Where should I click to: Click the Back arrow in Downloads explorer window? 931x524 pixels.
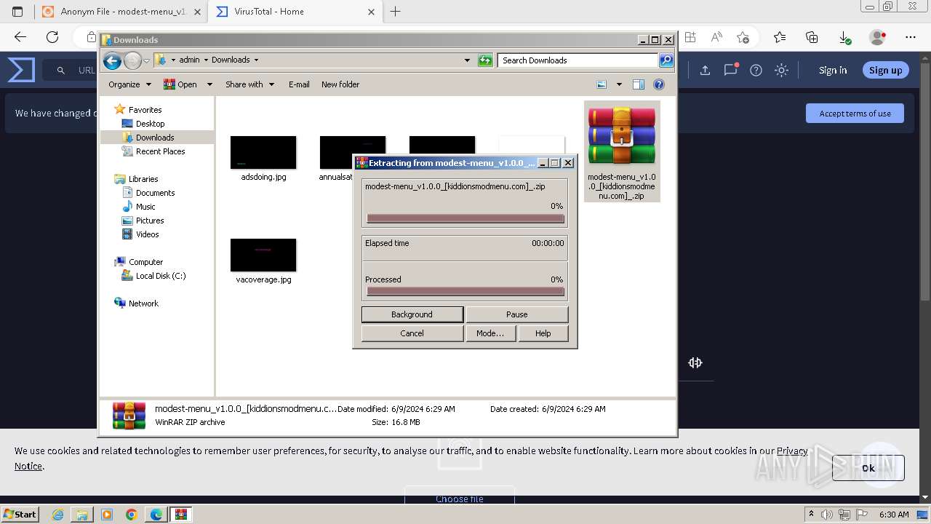tap(112, 60)
